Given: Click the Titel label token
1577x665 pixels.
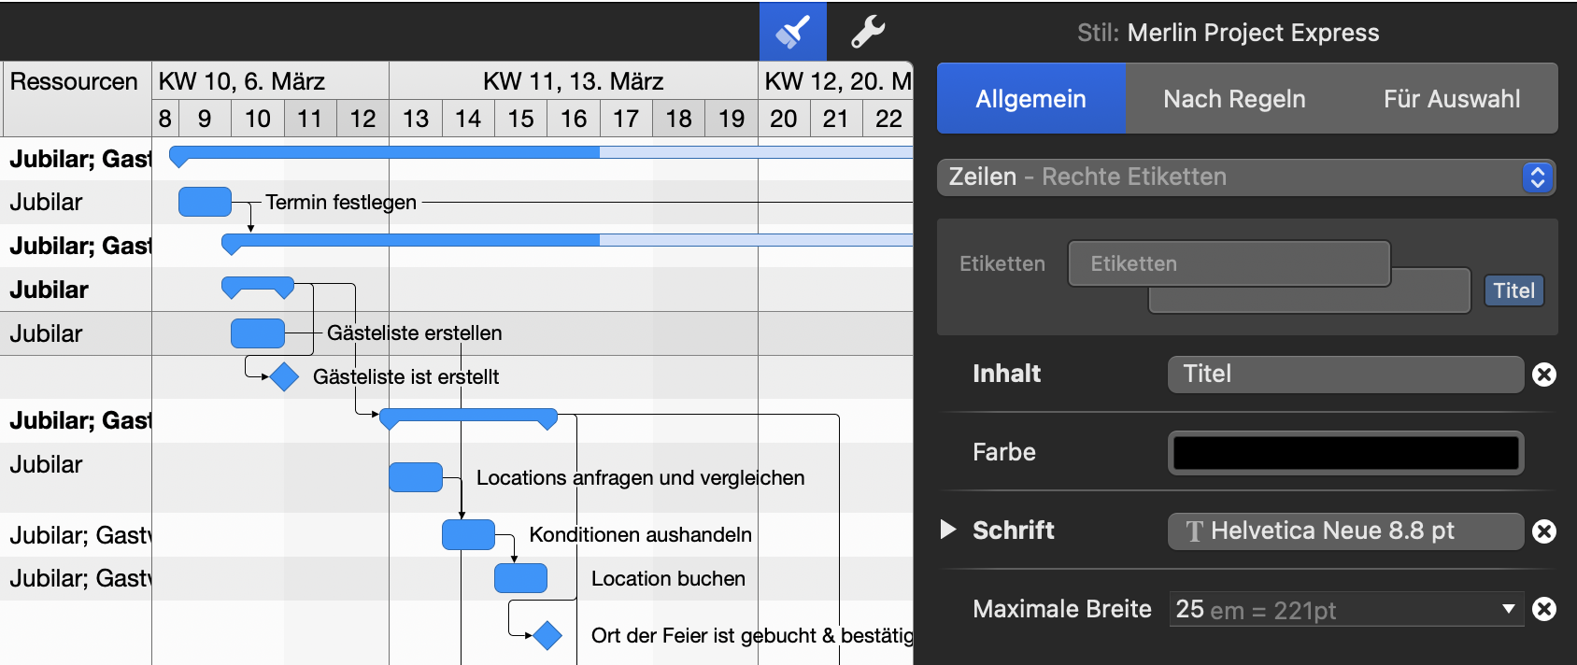Looking at the screenshot, I should coord(1513,290).
